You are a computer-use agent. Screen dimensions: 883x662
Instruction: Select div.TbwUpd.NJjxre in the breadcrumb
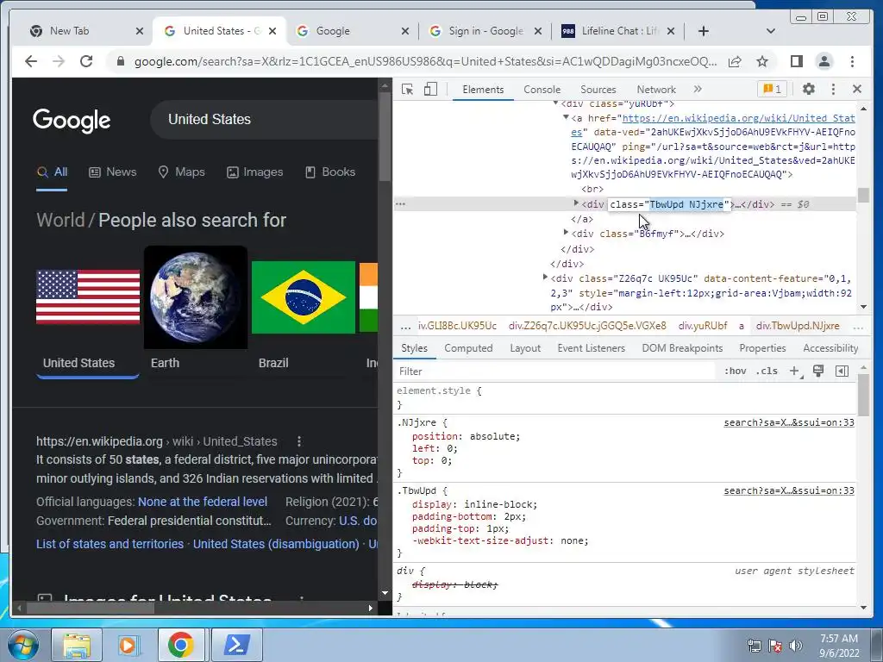coord(798,326)
